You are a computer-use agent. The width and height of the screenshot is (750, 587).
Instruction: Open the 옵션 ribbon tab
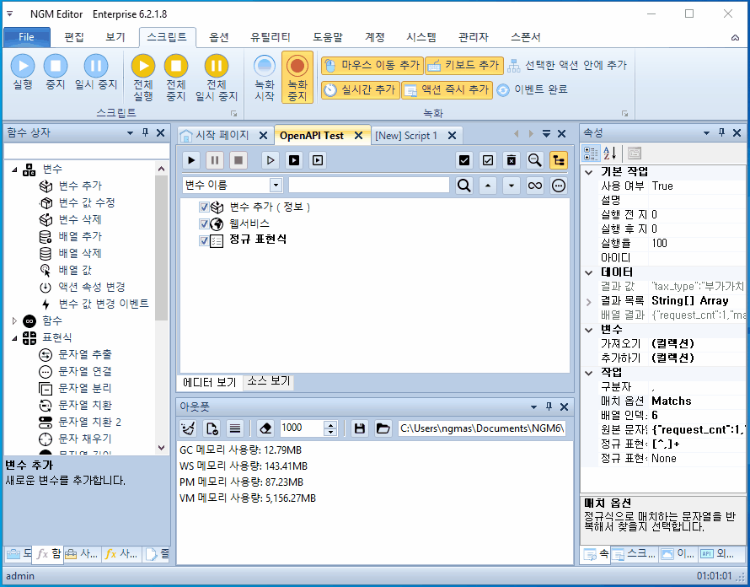click(x=219, y=37)
